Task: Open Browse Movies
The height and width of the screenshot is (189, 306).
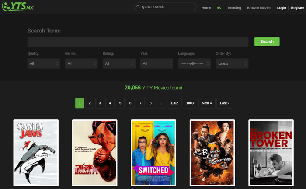Action: [x=259, y=8]
